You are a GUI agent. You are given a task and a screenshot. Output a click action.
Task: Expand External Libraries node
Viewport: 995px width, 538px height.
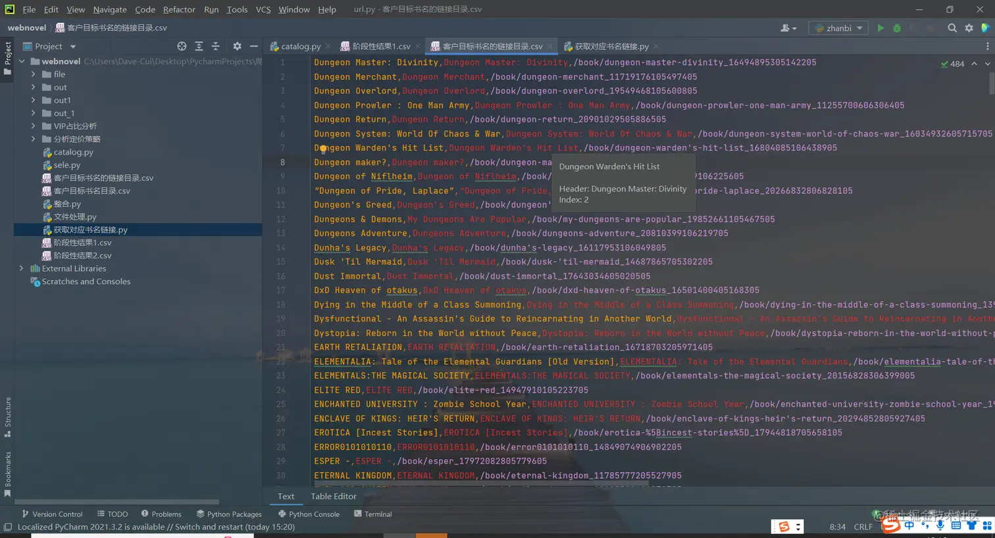22,268
